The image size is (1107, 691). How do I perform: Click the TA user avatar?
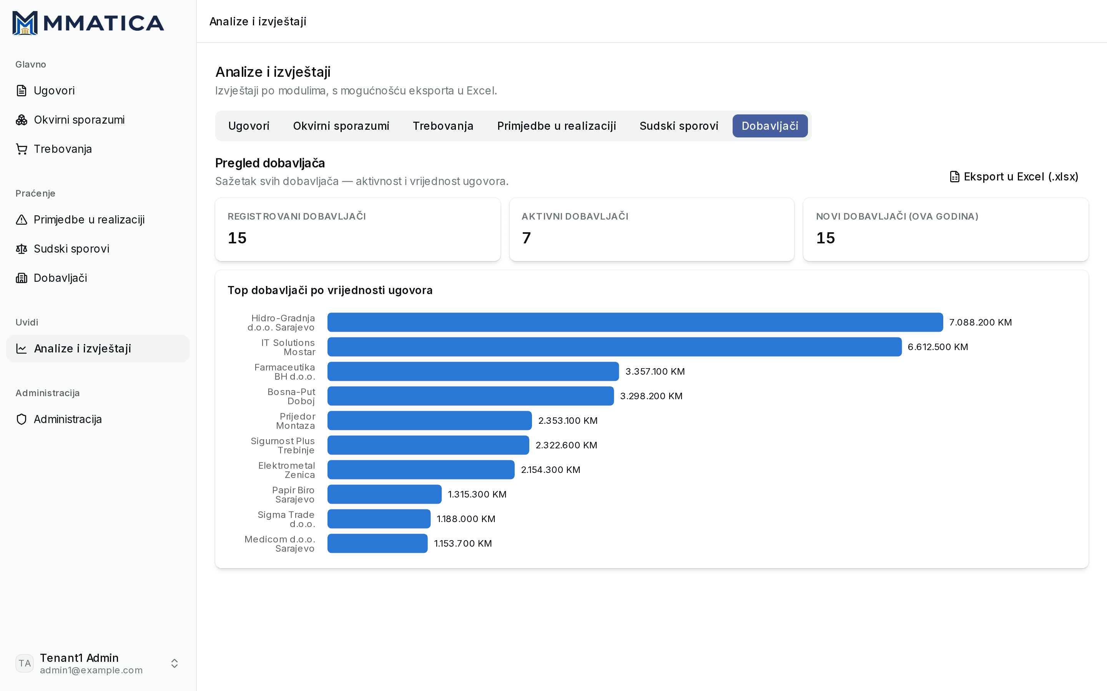25,663
